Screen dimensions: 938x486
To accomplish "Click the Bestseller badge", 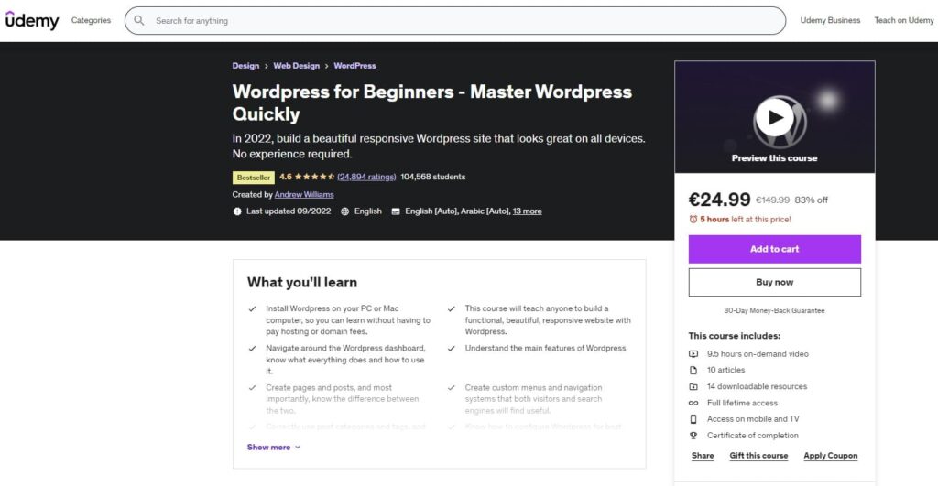I will 253,178.
